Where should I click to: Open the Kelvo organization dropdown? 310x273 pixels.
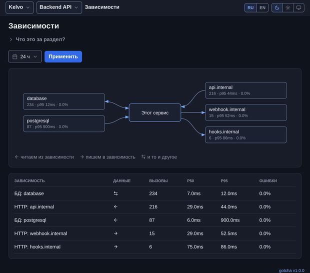(19, 7)
